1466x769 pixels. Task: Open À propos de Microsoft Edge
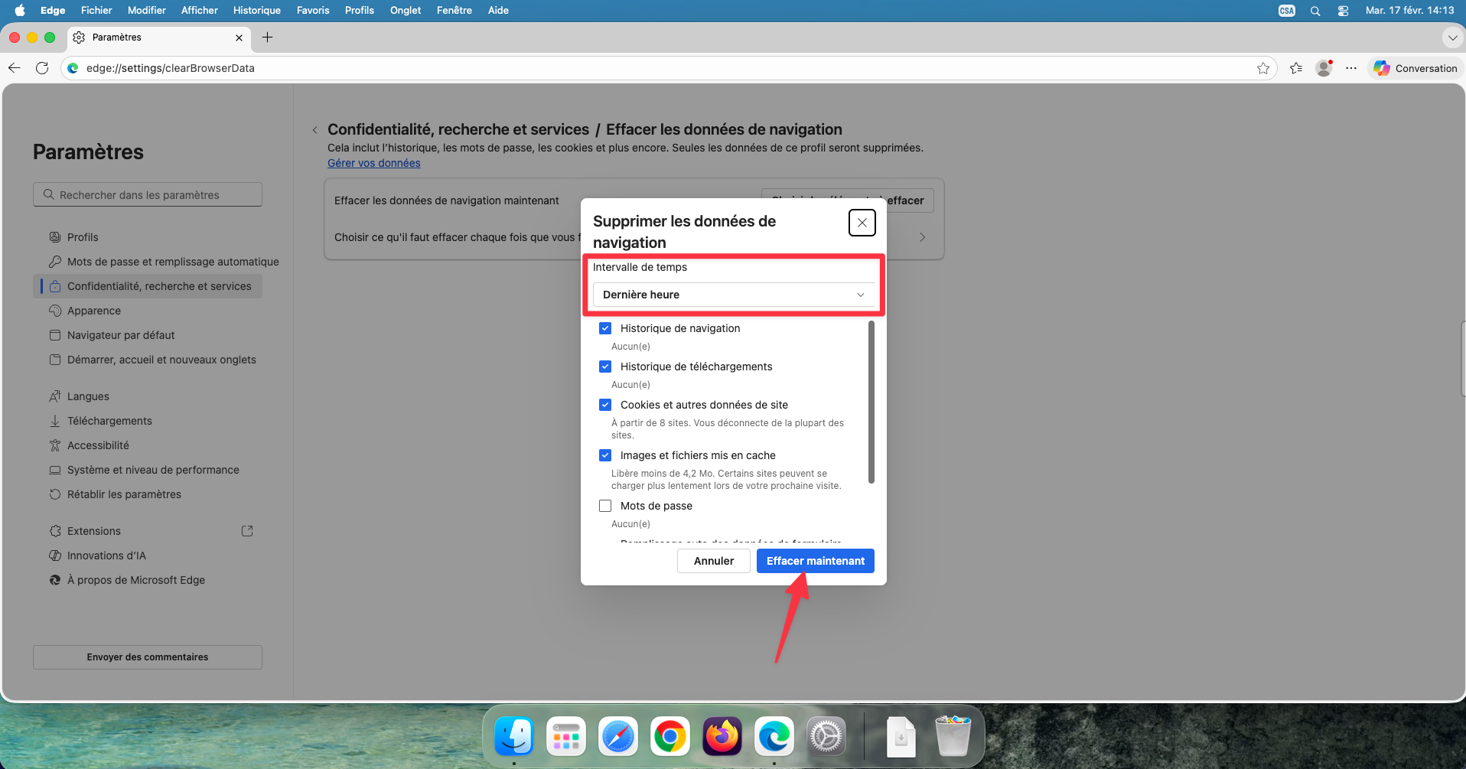tap(148, 580)
